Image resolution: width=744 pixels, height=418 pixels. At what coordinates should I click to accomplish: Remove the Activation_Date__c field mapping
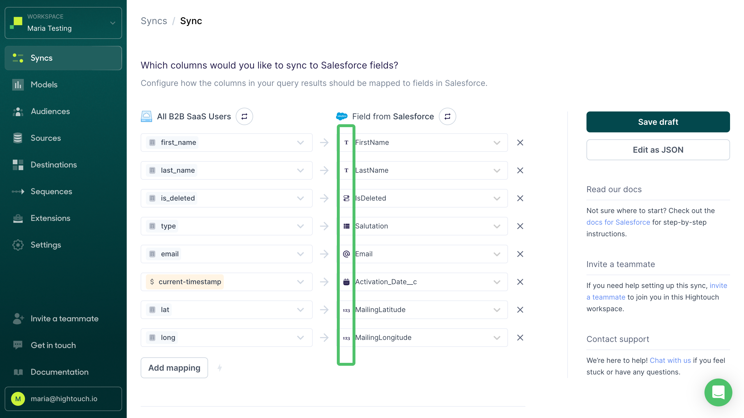(521, 282)
